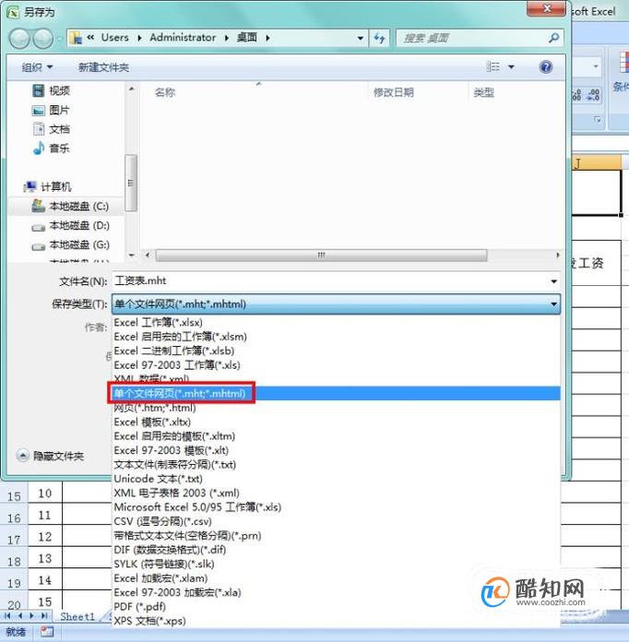Click Administrator in the address path
Screen dimensions: 629x642
(183, 38)
